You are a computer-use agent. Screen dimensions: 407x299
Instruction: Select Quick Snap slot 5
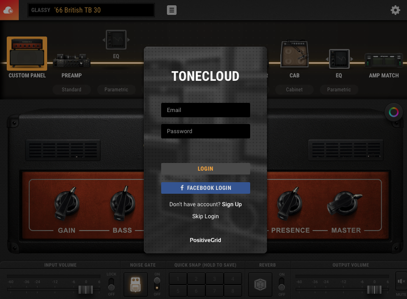click(x=178, y=291)
